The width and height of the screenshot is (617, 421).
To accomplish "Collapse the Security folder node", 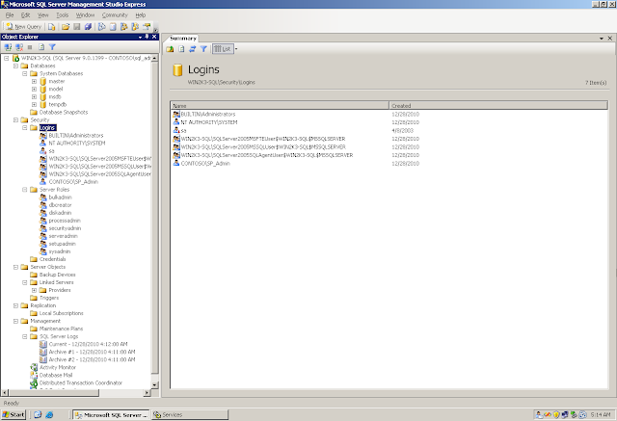I will click(15, 119).
